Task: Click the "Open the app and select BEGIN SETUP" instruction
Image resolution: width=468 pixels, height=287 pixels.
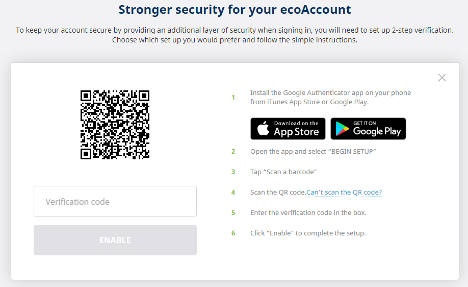Action: click(313, 152)
